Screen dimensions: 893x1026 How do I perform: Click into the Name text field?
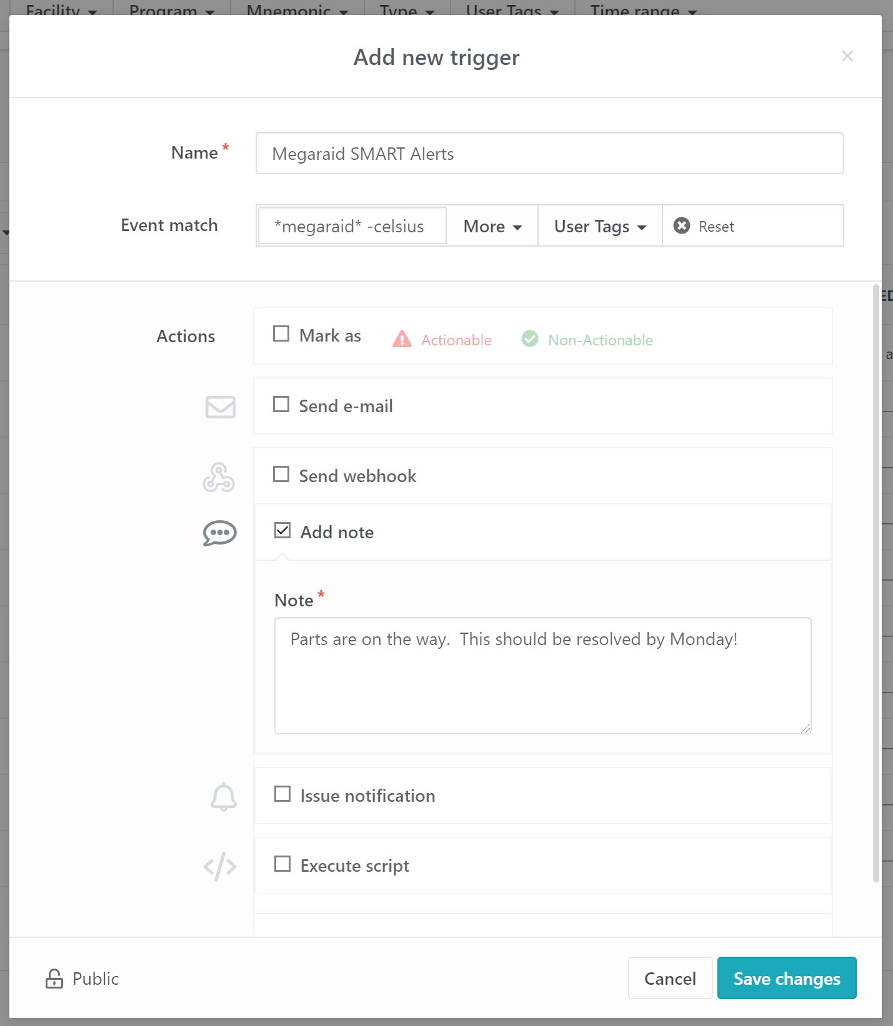(x=549, y=154)
